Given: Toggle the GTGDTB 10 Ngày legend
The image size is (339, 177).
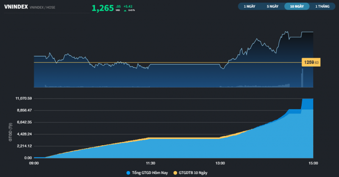Looking at the screenshot, I should click(x=193, y=172).
